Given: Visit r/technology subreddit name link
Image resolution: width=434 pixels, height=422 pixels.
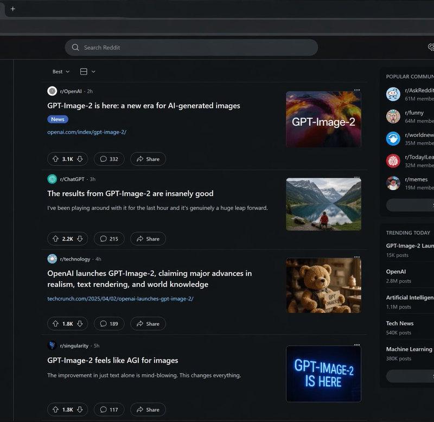Looking at the screenshot, I should [x=75, y=259].
